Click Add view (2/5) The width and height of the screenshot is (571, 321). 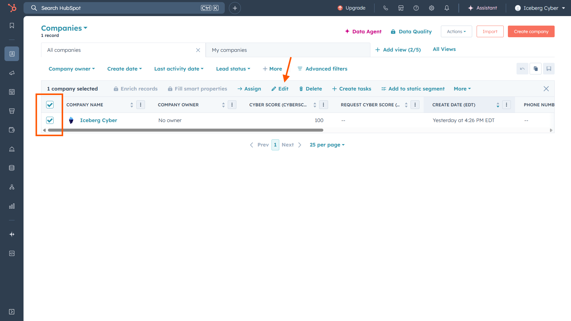pos(398,50)
